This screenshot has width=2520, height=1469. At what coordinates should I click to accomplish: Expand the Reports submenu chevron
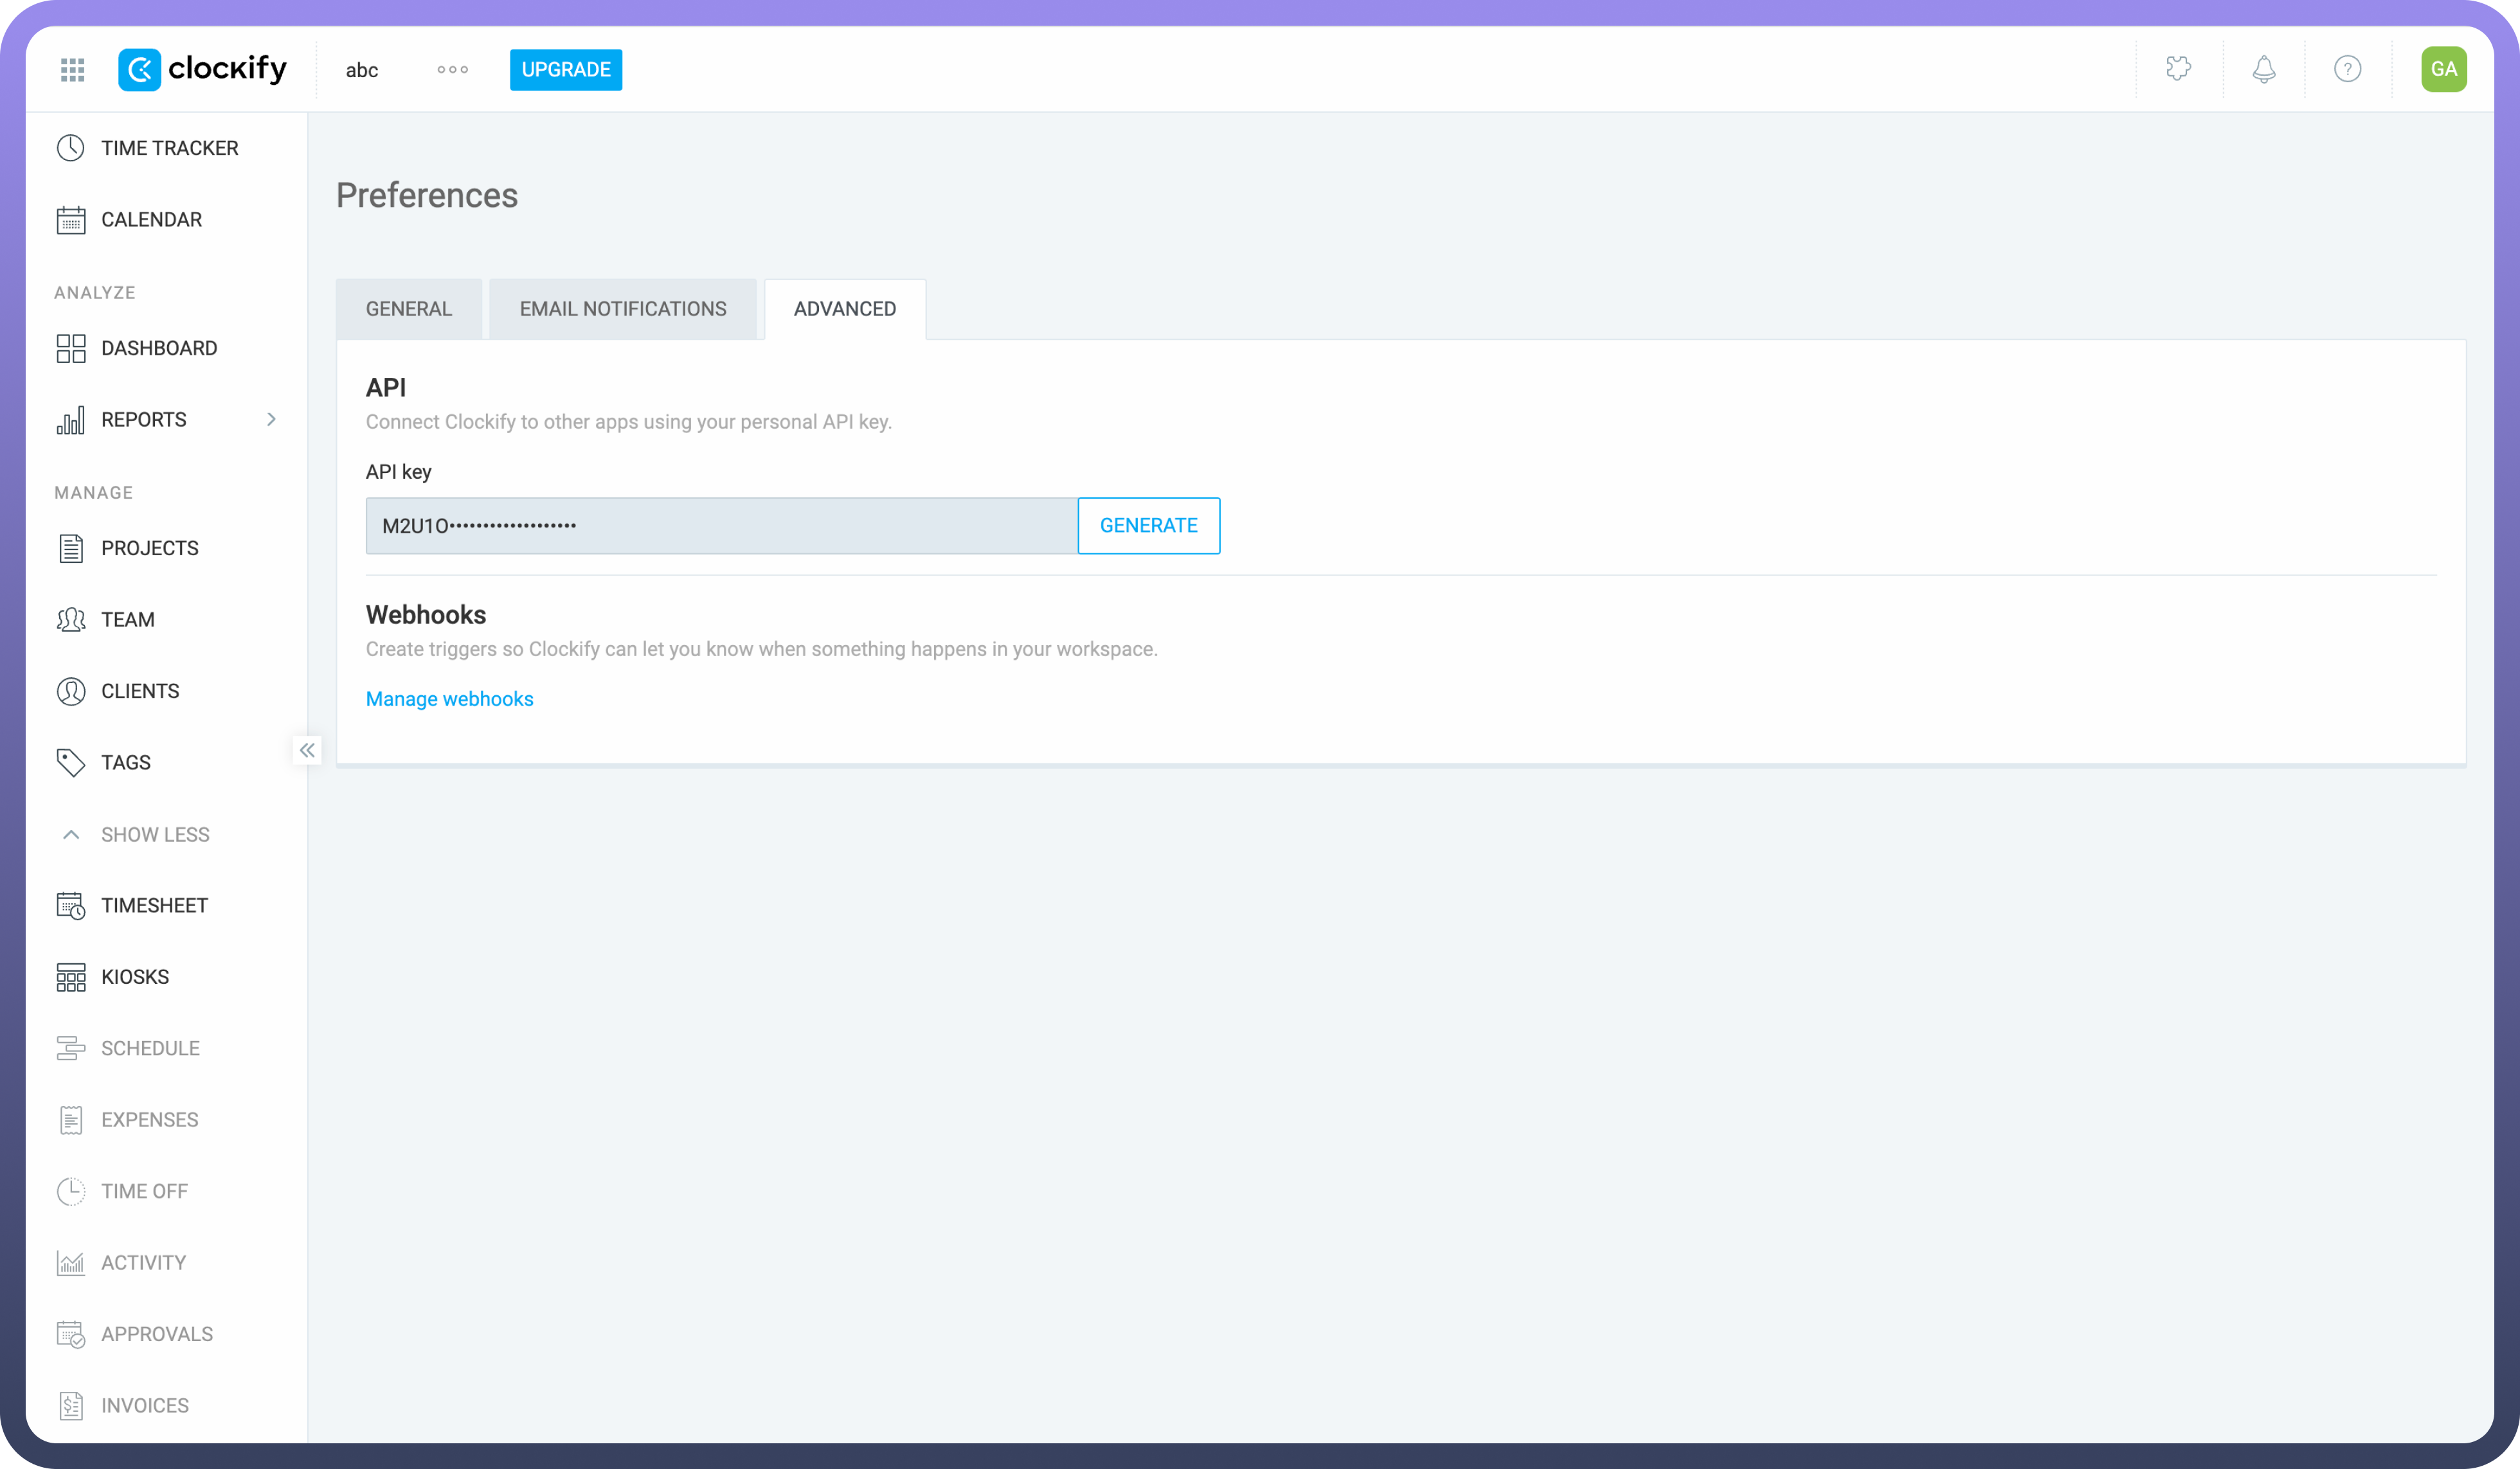270,420
